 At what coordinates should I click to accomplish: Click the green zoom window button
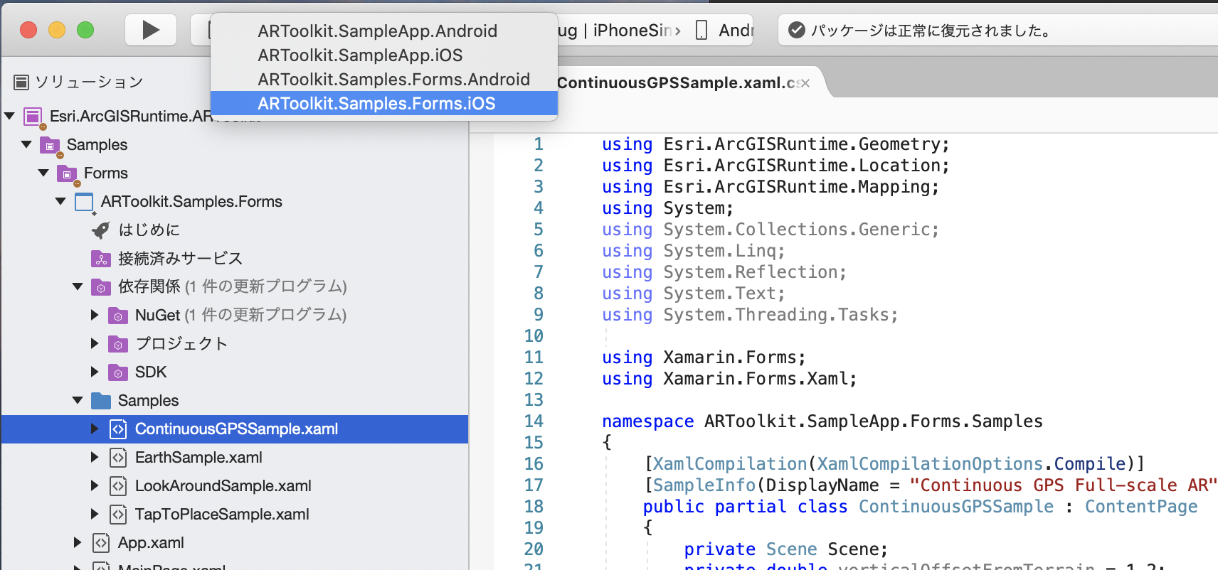(85, 30)
